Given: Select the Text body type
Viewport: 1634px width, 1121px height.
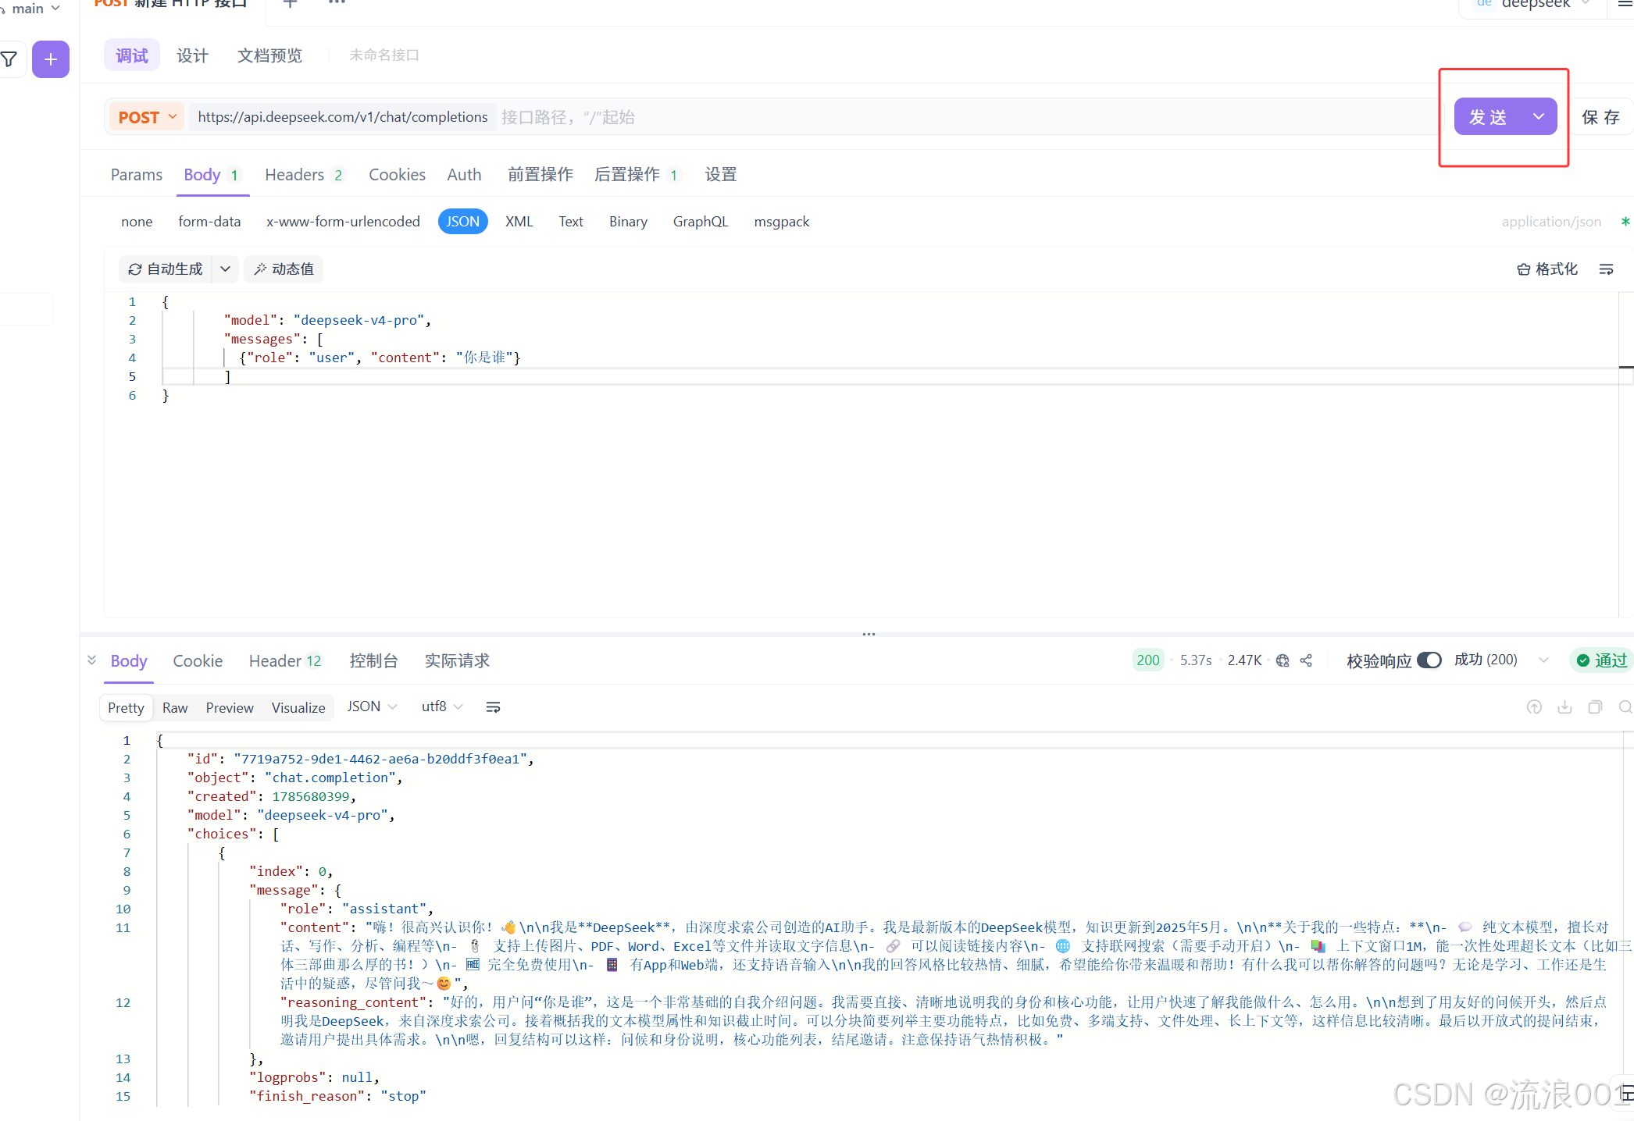Looking at the screenshot, I should [x=571, y=222].
